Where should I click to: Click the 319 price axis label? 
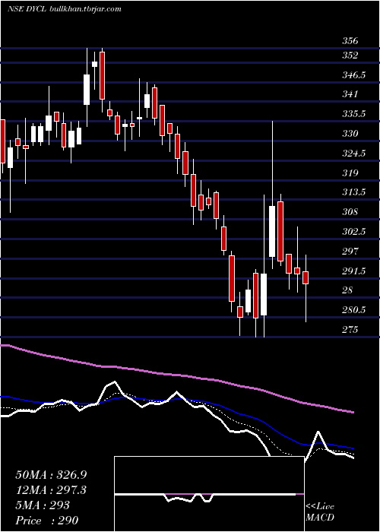[350, 173]
